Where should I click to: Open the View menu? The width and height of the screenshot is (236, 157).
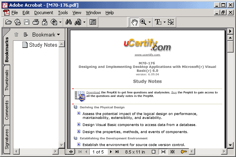77,13
